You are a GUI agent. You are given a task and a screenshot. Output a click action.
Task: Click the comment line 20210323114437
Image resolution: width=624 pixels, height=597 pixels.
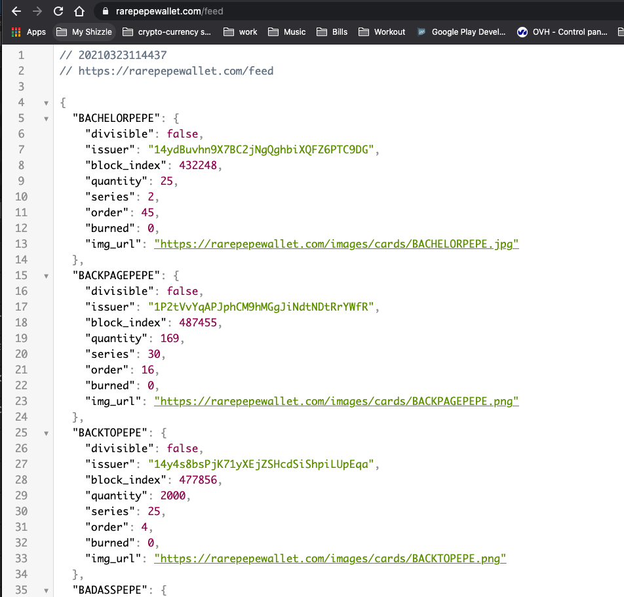(113, 55)
